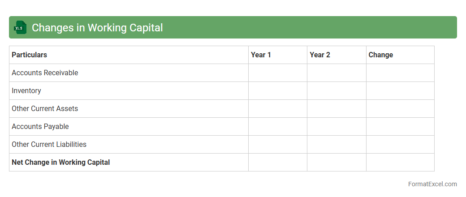The image size is (466, 197).
Task: Click the Changes in Working Capital title
Action: tap(97, 27)
